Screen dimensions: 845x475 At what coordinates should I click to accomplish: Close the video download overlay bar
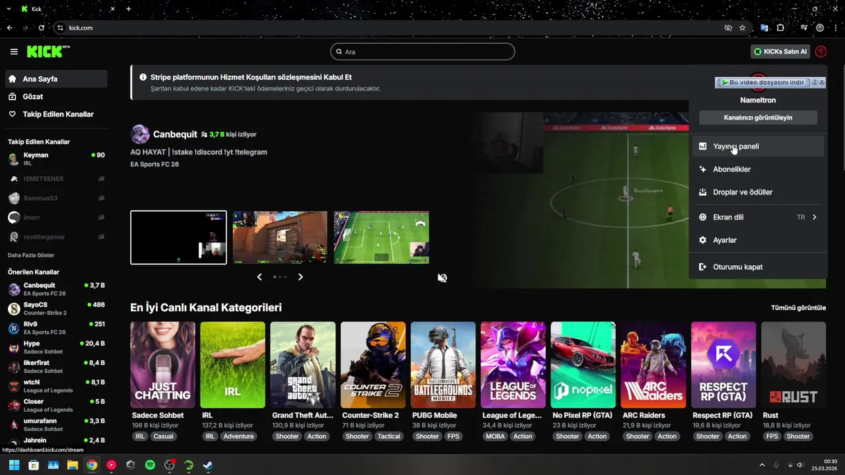click(822, 82)
